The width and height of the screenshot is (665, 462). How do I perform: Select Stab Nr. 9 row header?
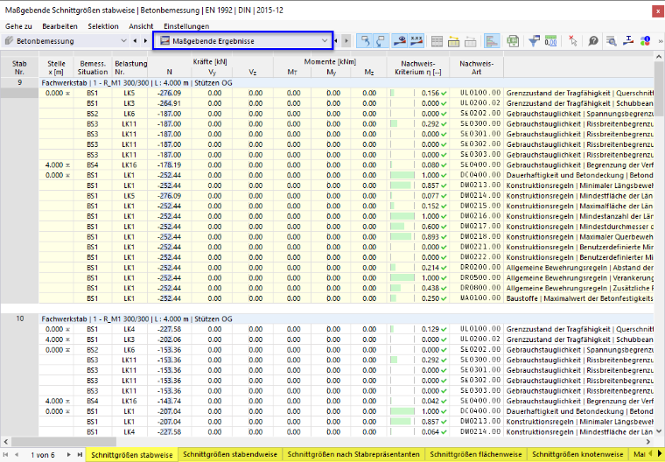click(19, 83)
